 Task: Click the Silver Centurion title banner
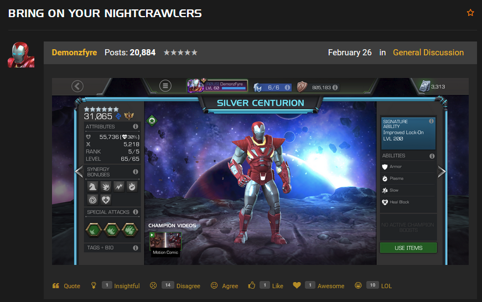260,103
